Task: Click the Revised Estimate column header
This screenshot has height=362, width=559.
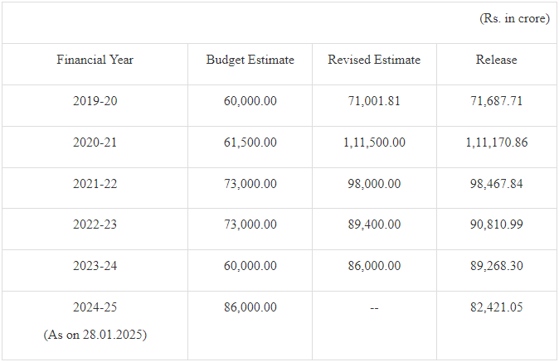Action: (x=374, y=60)
